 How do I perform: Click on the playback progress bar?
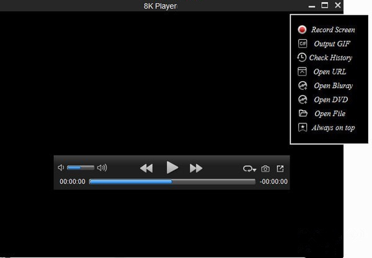172,182
